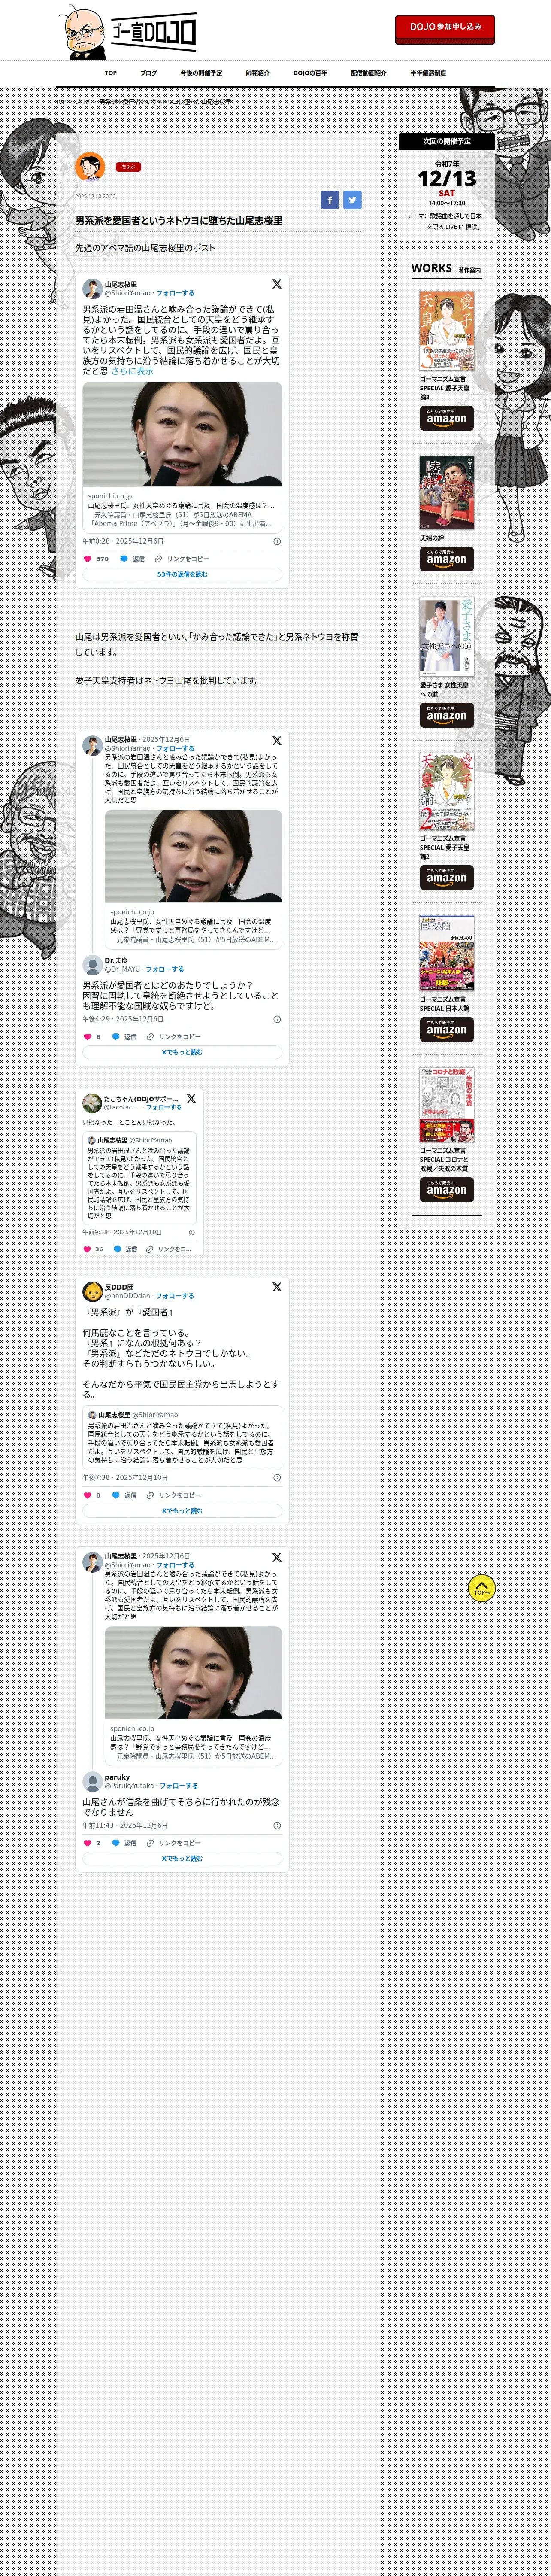The image size is (551, 2576).
Task: Open the ブログ navigation menu item
Action: click(149, 73)
